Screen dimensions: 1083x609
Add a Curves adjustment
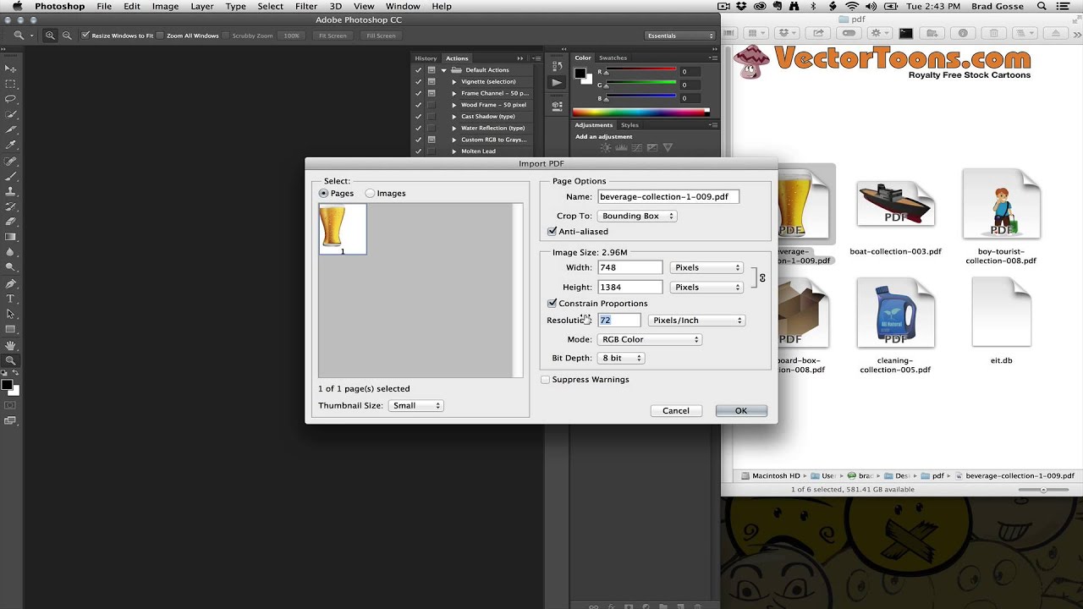(636, 147)
